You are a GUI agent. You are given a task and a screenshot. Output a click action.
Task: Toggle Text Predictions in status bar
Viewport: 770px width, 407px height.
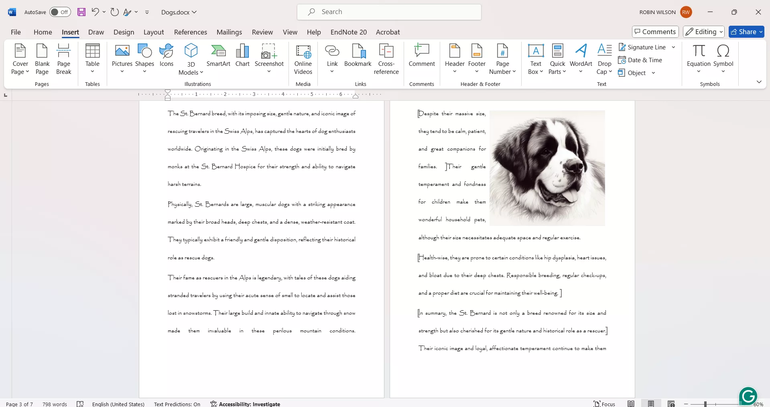(x=177, y=404)
